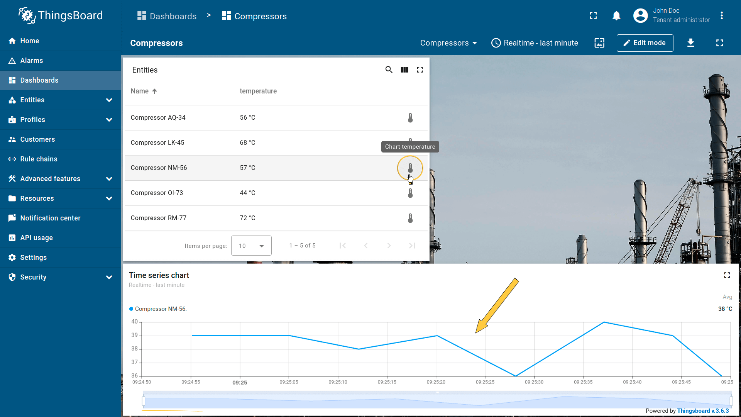Open the Thingsboard v.3.6.3 link
Viewport: 741px width, 417px height.
pos(703,411)
